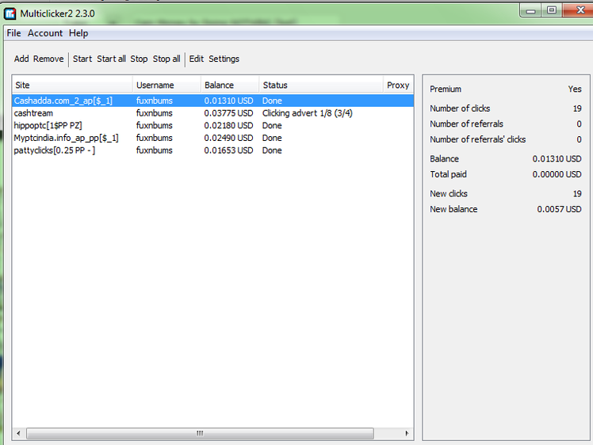The width and height of the screenshot is (593, 445).
Task: Maximize the Multiclicker2 window
Action: click(552, 10)
